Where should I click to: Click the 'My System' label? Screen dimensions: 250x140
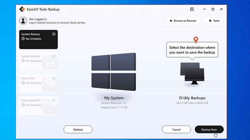[x=114, y=98]
